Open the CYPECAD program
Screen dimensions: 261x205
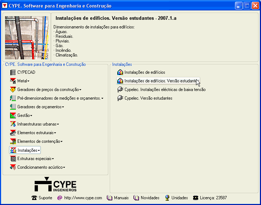(26, 72)
